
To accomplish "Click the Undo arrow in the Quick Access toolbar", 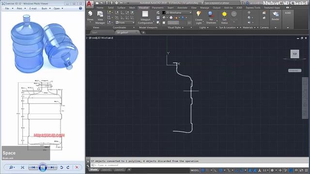I will coord(122,3).
